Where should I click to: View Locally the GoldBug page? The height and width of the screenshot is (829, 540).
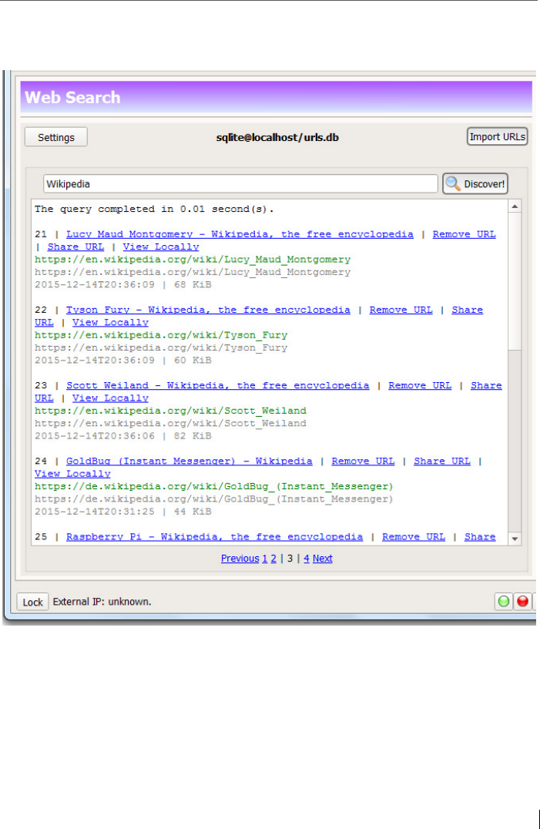tap(72, 474)
